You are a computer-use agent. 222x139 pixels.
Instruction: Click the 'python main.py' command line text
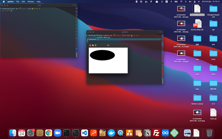click(104, 37)
